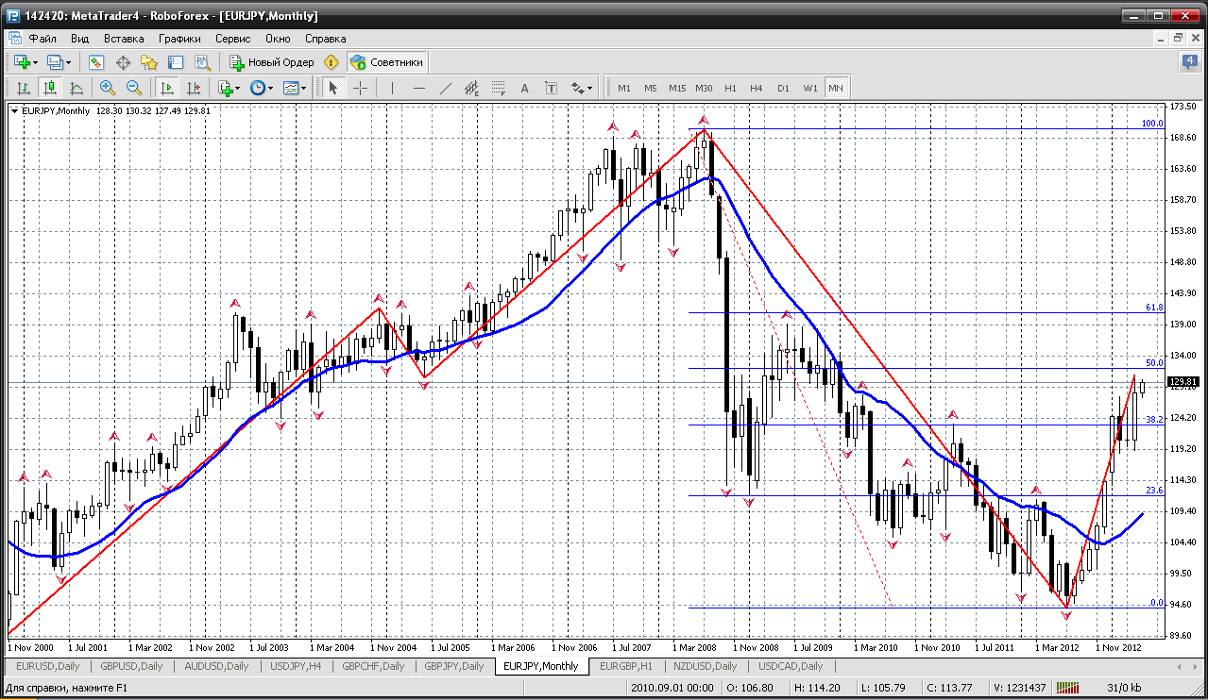This screenshot has height=700, width=1208.
Task: Zoom in on the chart
Action: point(108,88)
